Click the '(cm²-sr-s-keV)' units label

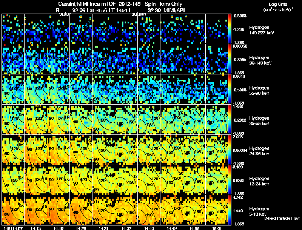278,9
